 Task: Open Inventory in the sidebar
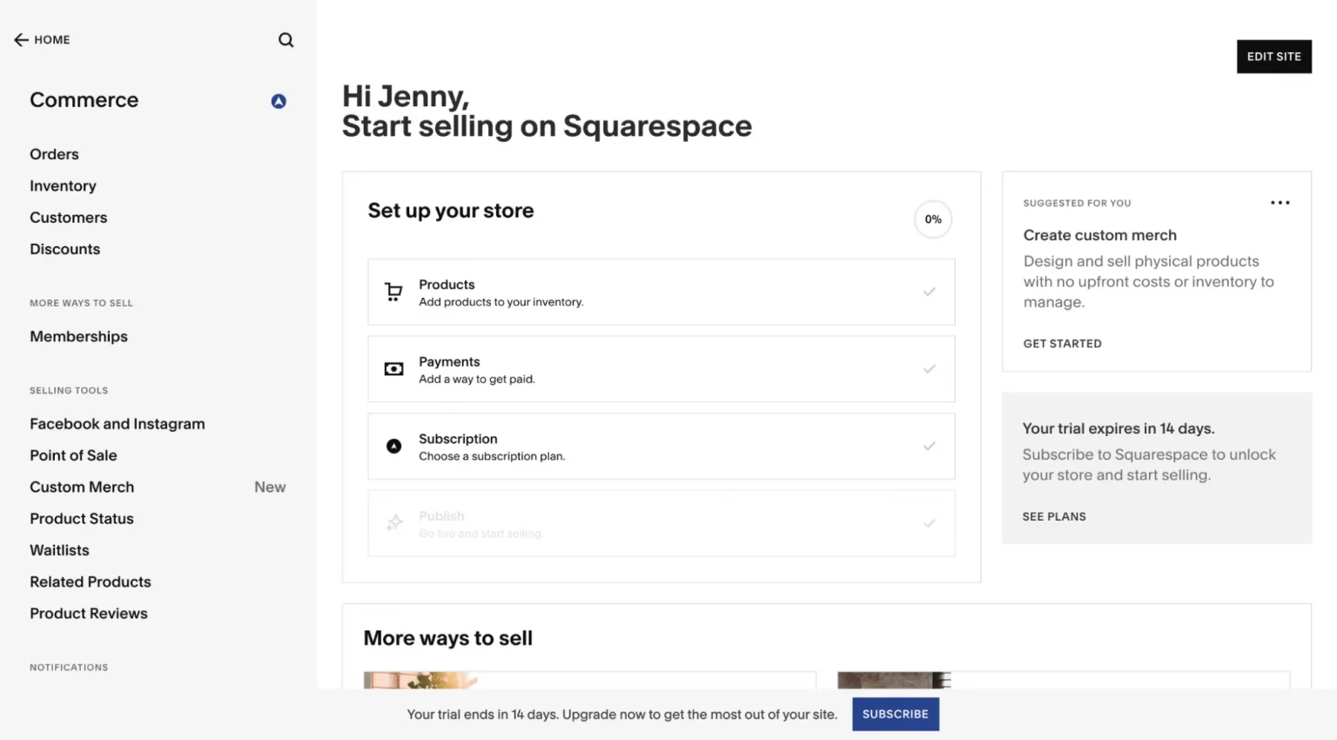(63, 186)
